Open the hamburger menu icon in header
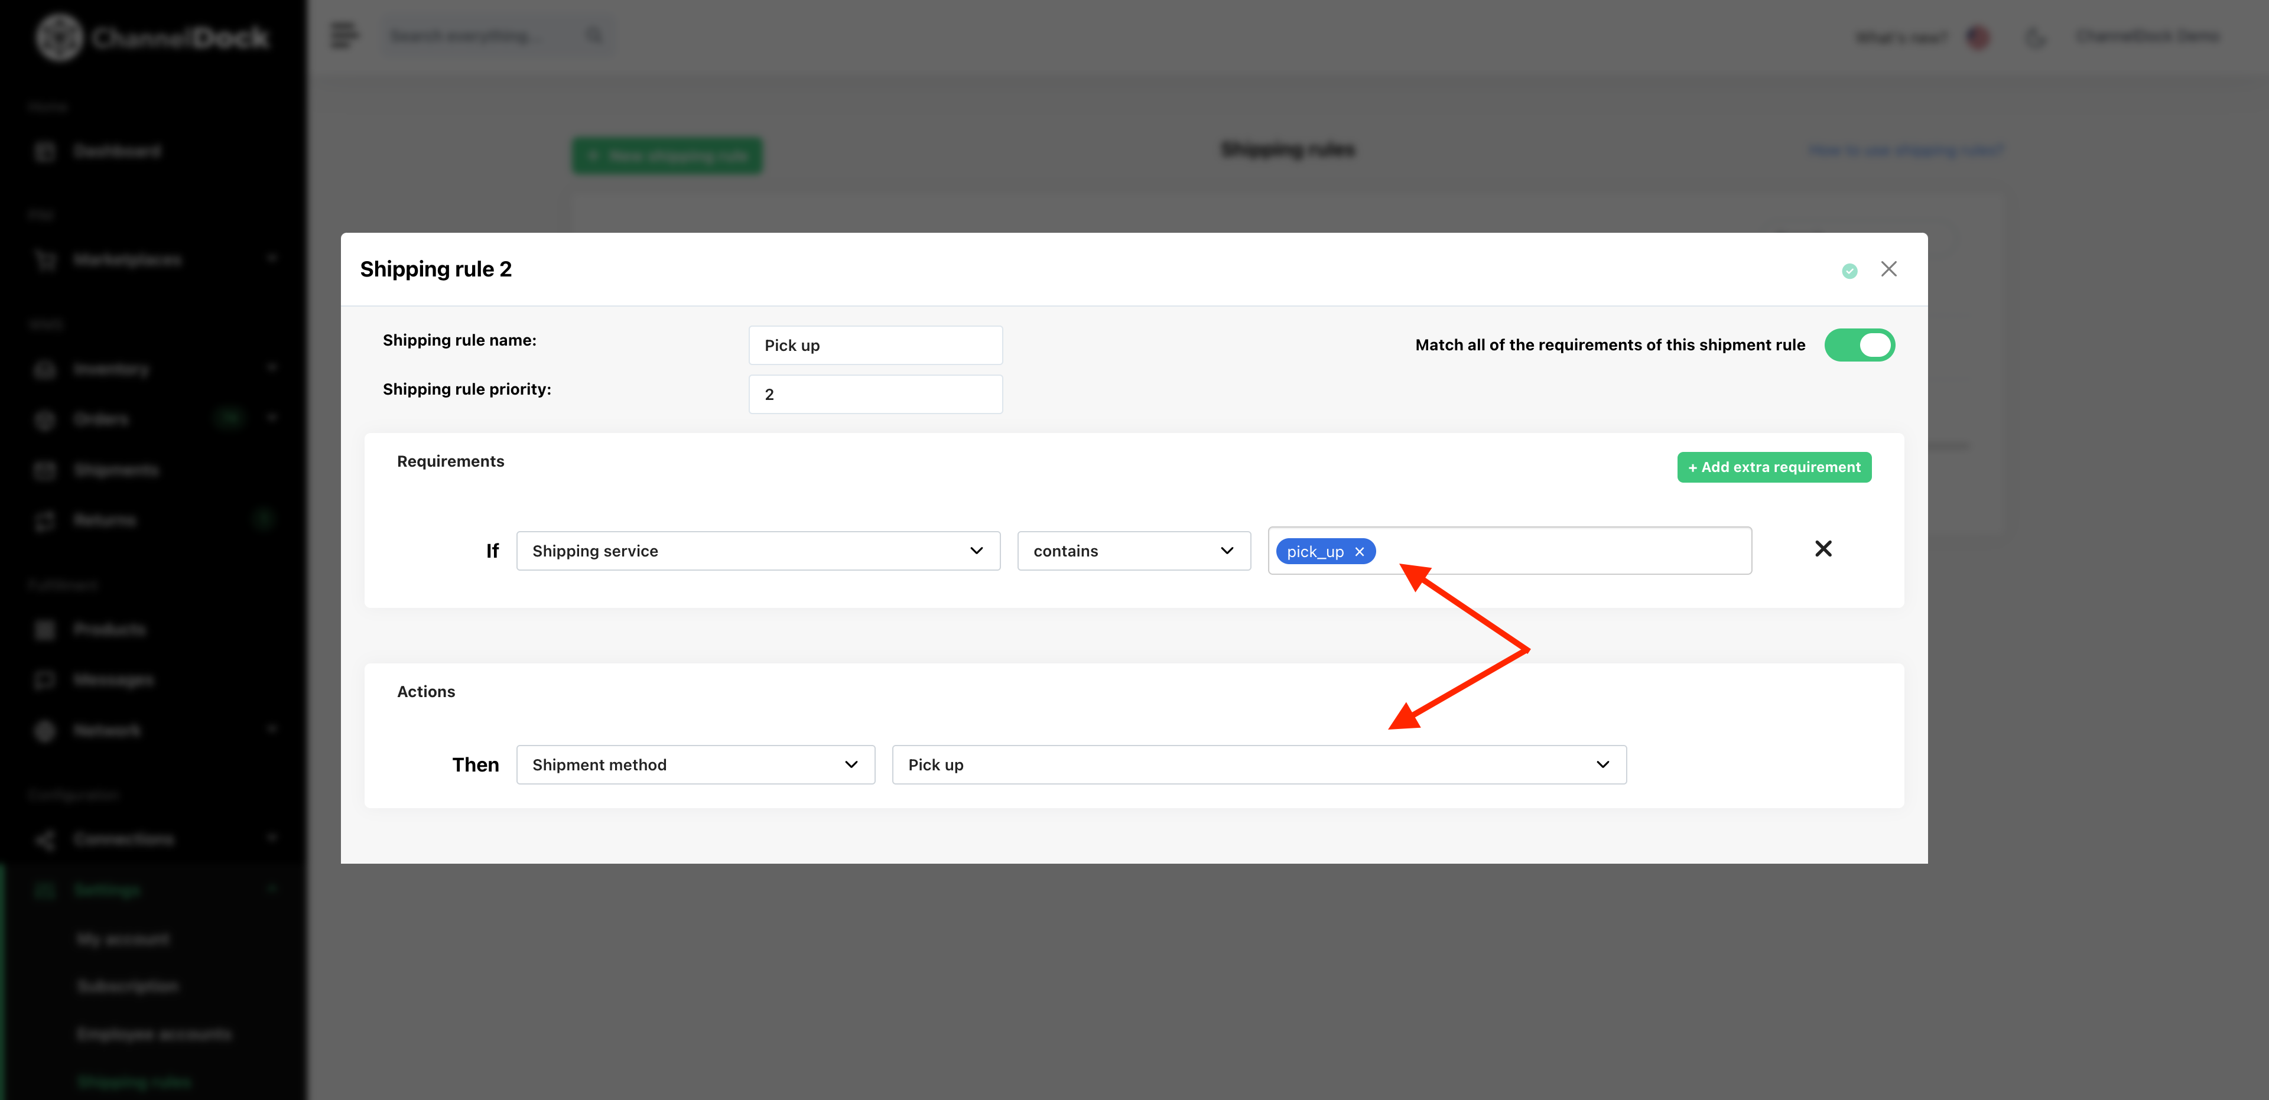 pos(343,36)
